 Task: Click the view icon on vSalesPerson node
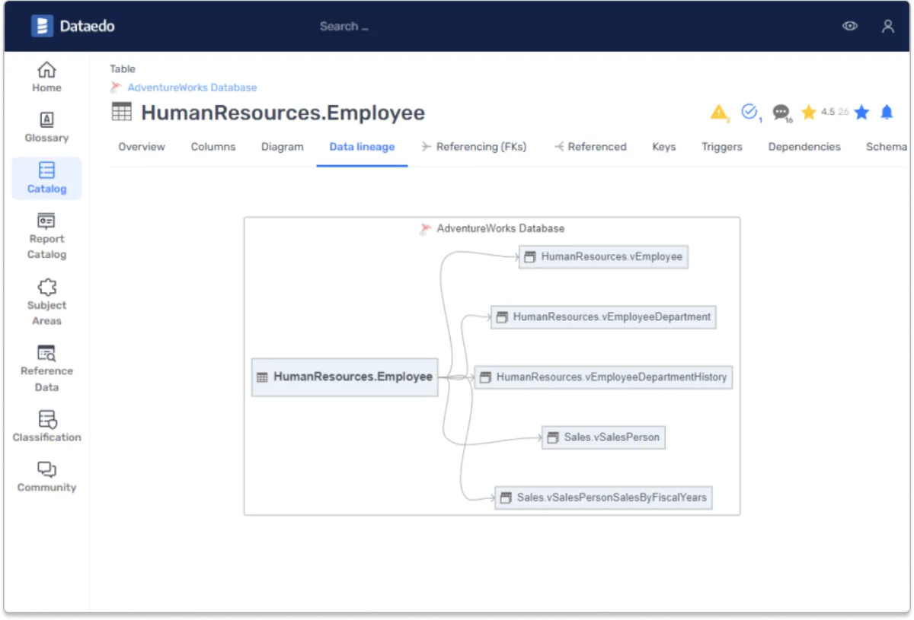tap(553, 437)
